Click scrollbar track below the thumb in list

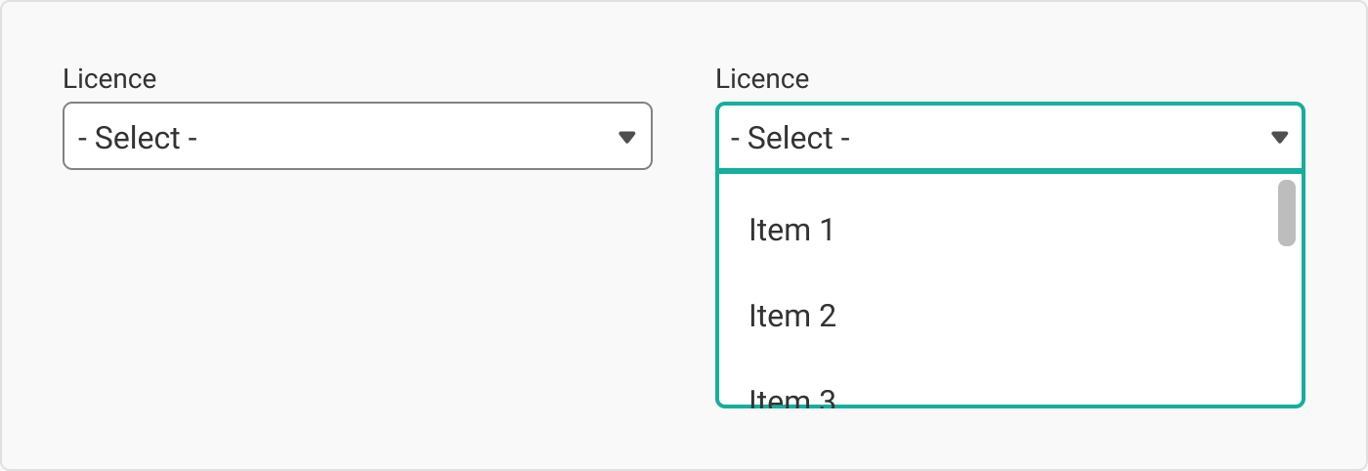(1287, 322)
